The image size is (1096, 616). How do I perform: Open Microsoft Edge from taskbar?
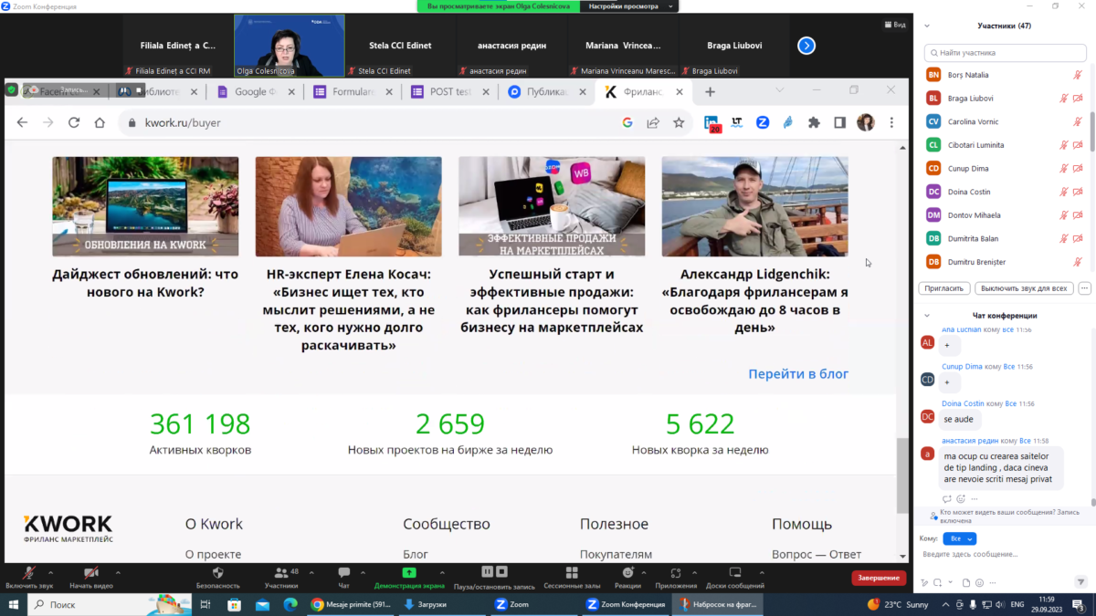(290, 604)
